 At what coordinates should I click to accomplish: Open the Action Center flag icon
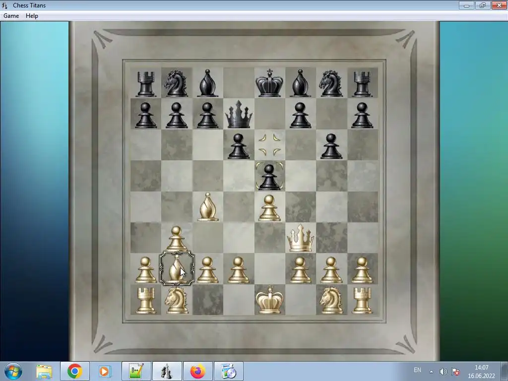point(455,372)
